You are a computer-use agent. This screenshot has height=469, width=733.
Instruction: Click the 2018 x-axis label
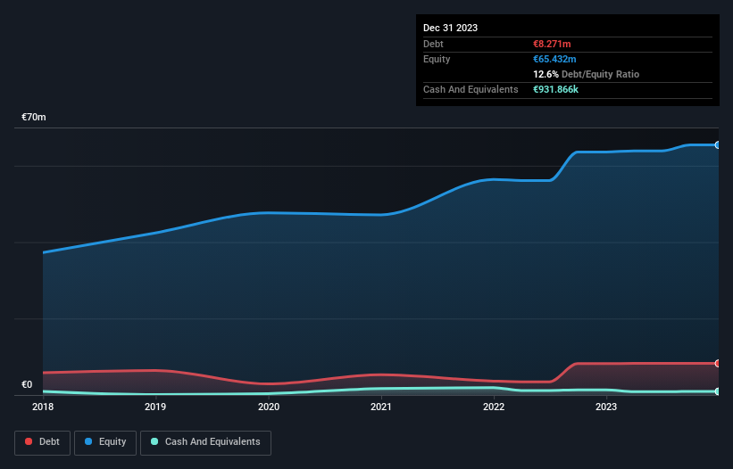[43, 407]
